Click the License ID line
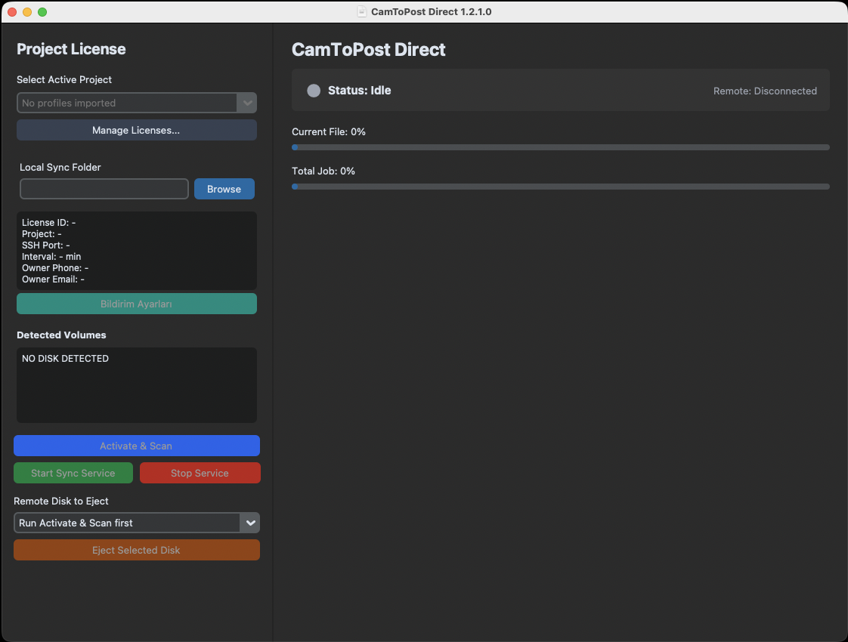 tap(48, 223)
